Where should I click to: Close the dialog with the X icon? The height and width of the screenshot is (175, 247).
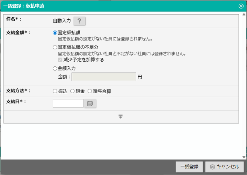click(x=241, y=6)
